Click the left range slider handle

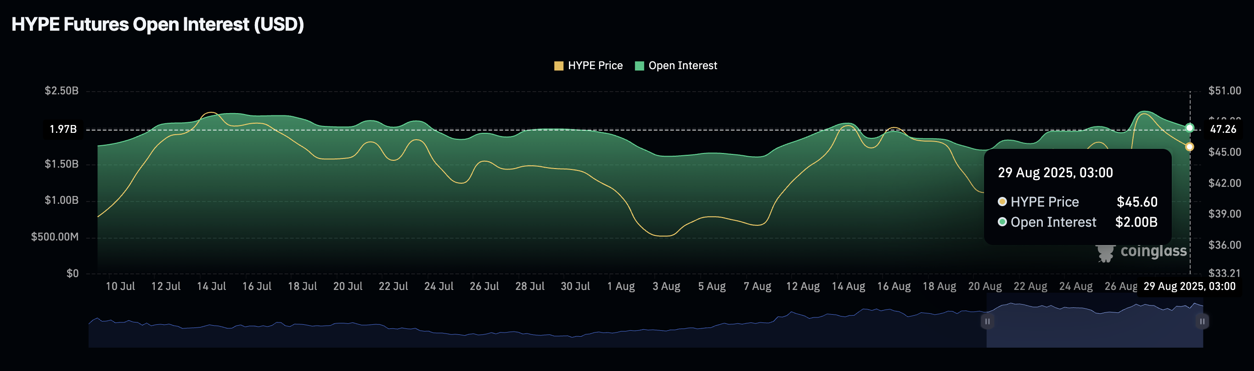[x=987, y=322]
